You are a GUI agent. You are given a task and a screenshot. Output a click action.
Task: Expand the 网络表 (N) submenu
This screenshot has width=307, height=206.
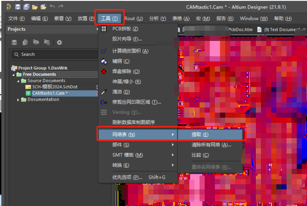pos(138,134)
